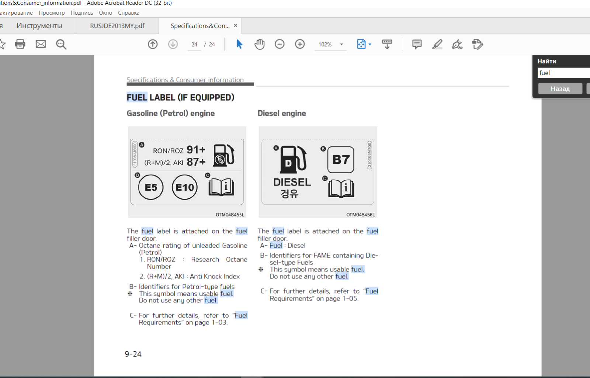Click the Fit page width icon
Image resolution: width=590 pixels, height=378 pixels.
[x=361, y=44]
